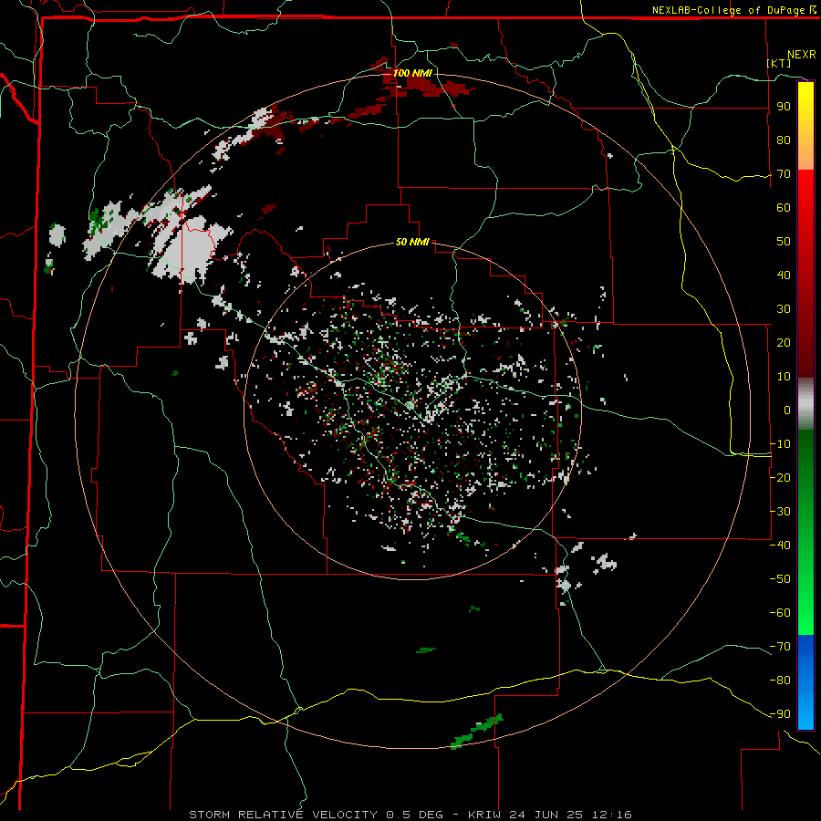This screenshot has width=821, height=821.
Task: Click the -30 value on the velocity scale
Action: [780, 511]
